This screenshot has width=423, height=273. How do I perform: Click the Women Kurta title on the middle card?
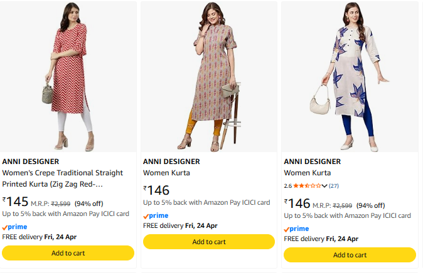tap(166, 173)
